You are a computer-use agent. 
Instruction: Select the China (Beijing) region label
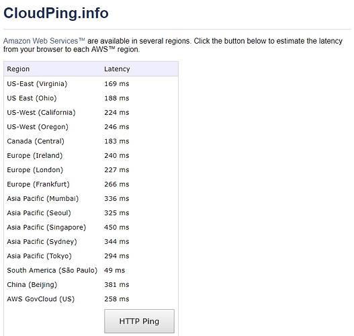point(32,284)
